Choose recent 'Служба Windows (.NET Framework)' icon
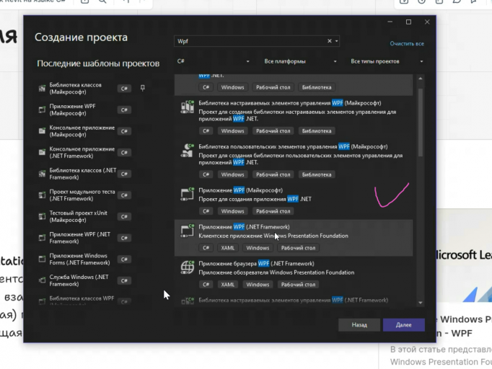Image resolution: width=492 pixels, height=369 pixels. 42,280
